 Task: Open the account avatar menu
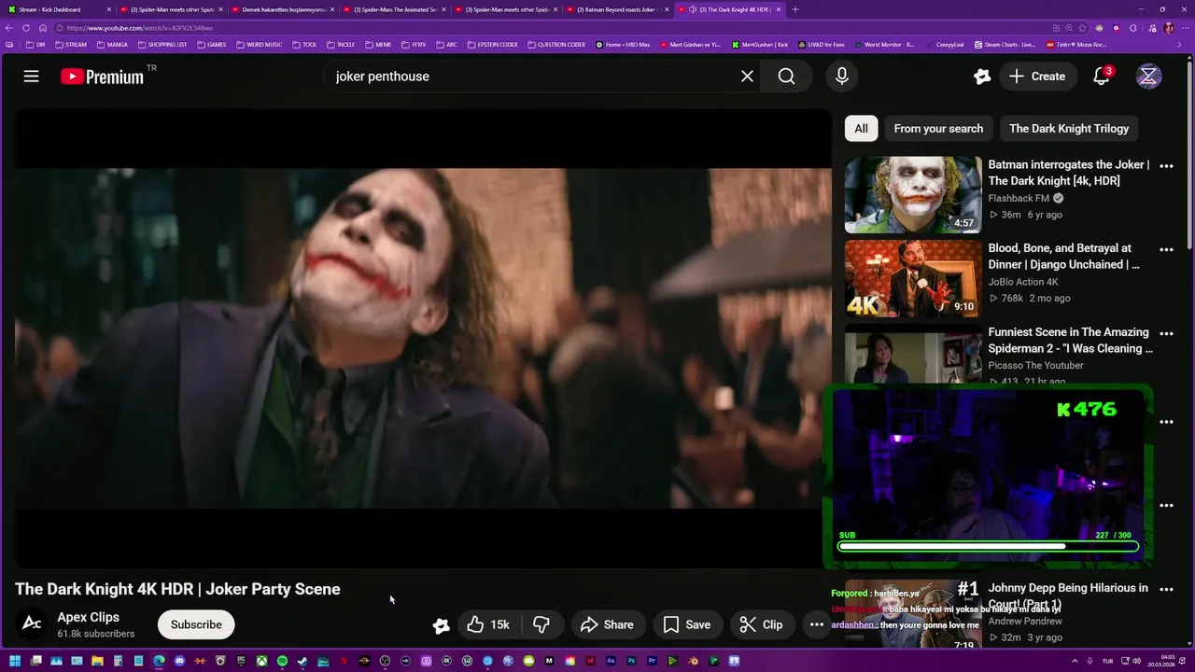1148,77
